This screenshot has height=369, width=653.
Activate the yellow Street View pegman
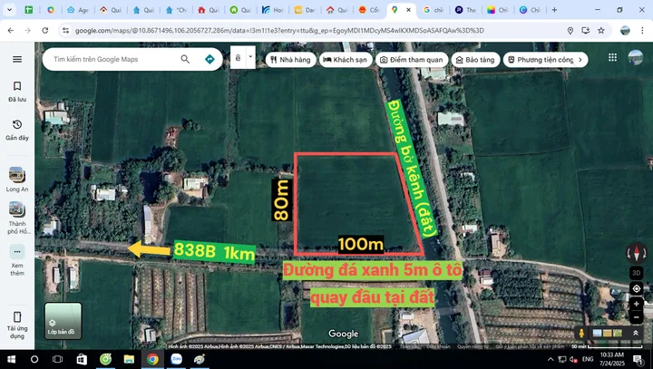coord(581,333)
